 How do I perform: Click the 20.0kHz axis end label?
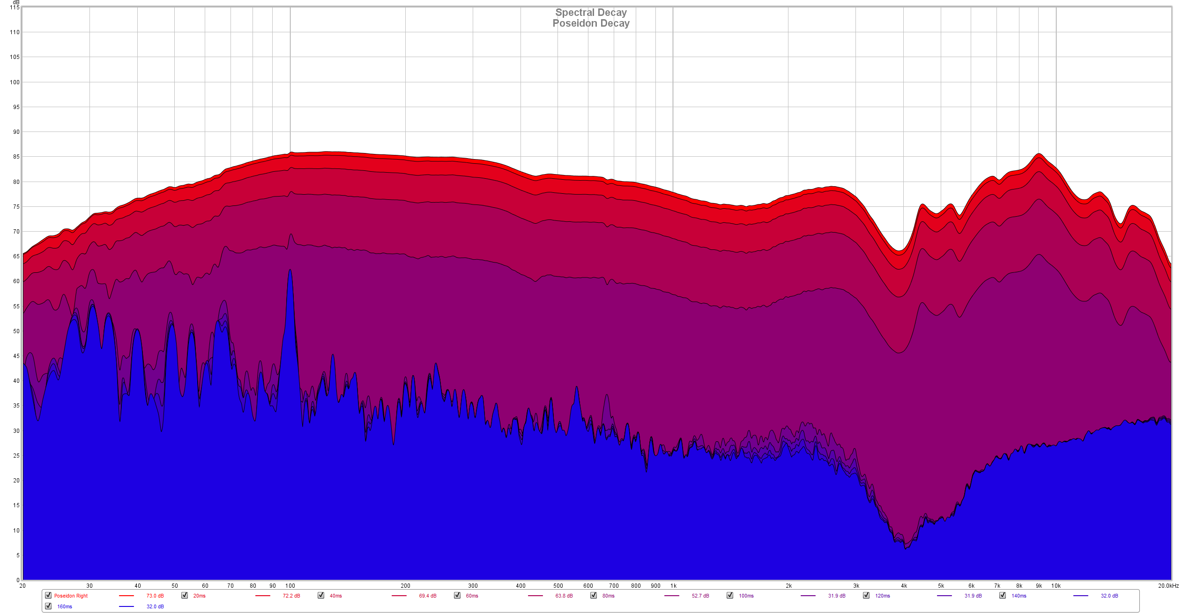(x=1168, y=586)
